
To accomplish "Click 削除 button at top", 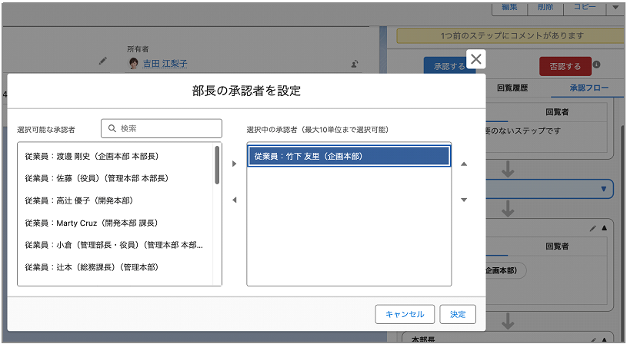I will 545,8.
